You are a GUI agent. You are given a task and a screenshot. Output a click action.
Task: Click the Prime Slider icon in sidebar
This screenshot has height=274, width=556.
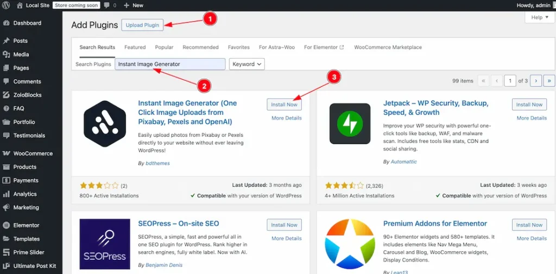(x=6, y=252)
